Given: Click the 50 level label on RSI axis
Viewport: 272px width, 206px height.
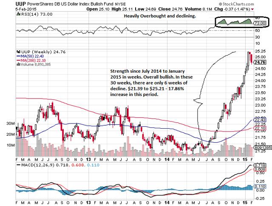Looking at the screenshot, I should coord(257,31).
